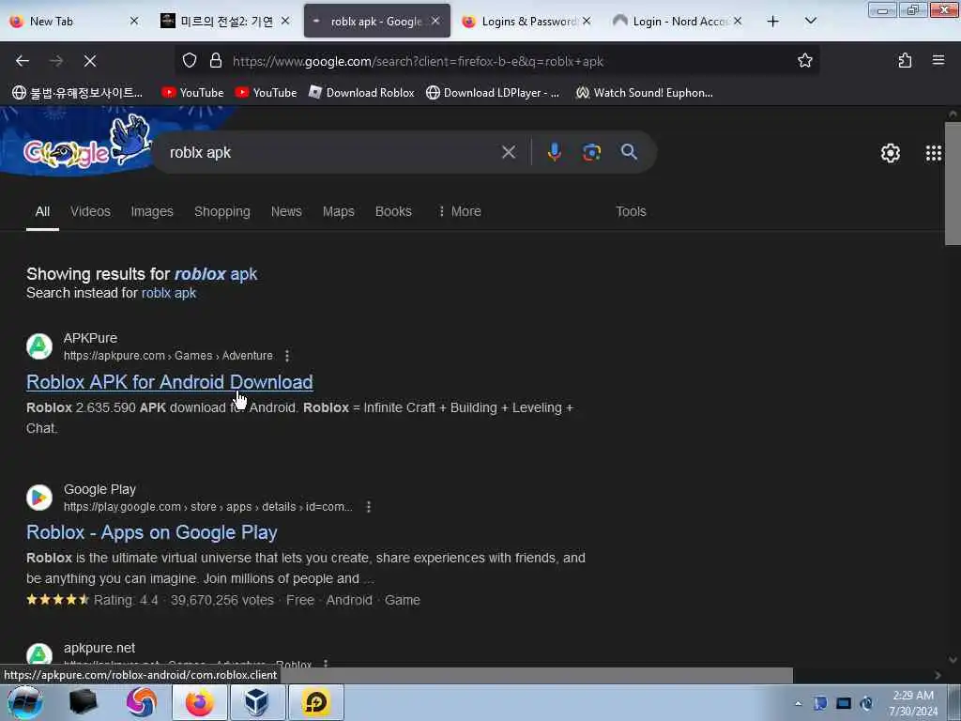Expand the More search filters menu
The width and height of the screenshot is (961, 721).
pyautogui.click(x=460, y=211)
